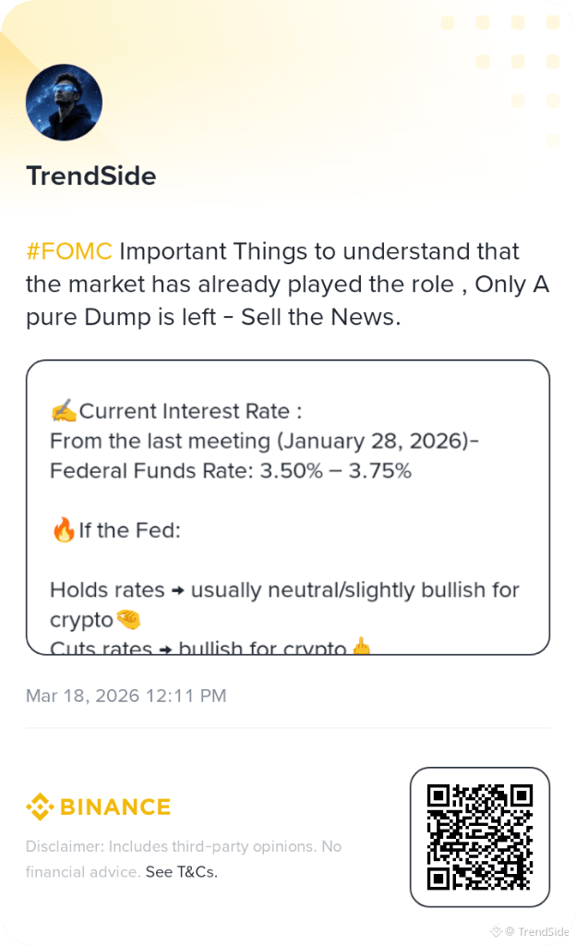Select the finger emoji after bullish for crypto
Screen dimensions: 576x946
(x=361, y=646)
